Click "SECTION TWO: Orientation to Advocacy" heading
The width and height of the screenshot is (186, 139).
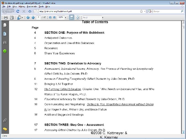point(73,64)
